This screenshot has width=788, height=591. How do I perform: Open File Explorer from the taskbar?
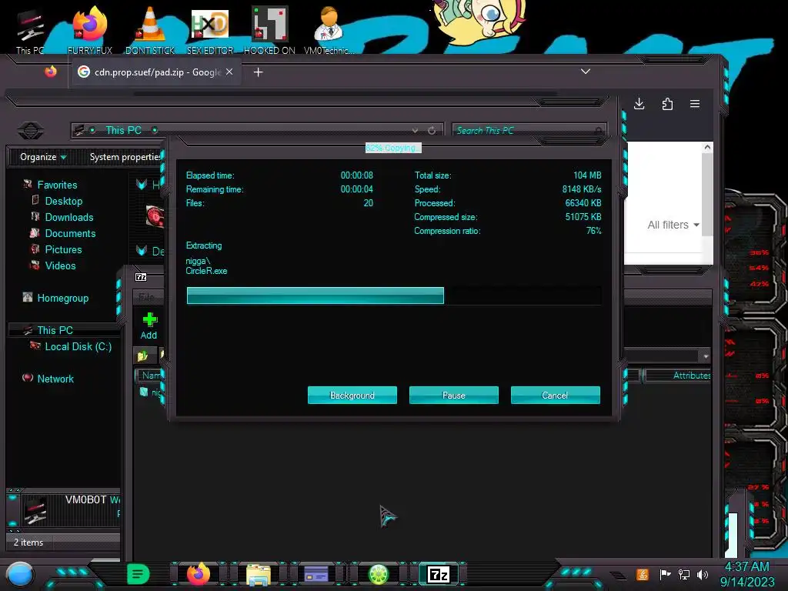click(259, 574)
